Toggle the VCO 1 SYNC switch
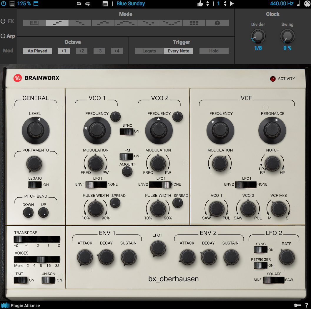The height and width of the screenshot is (309, 311). tap(127, 131)
